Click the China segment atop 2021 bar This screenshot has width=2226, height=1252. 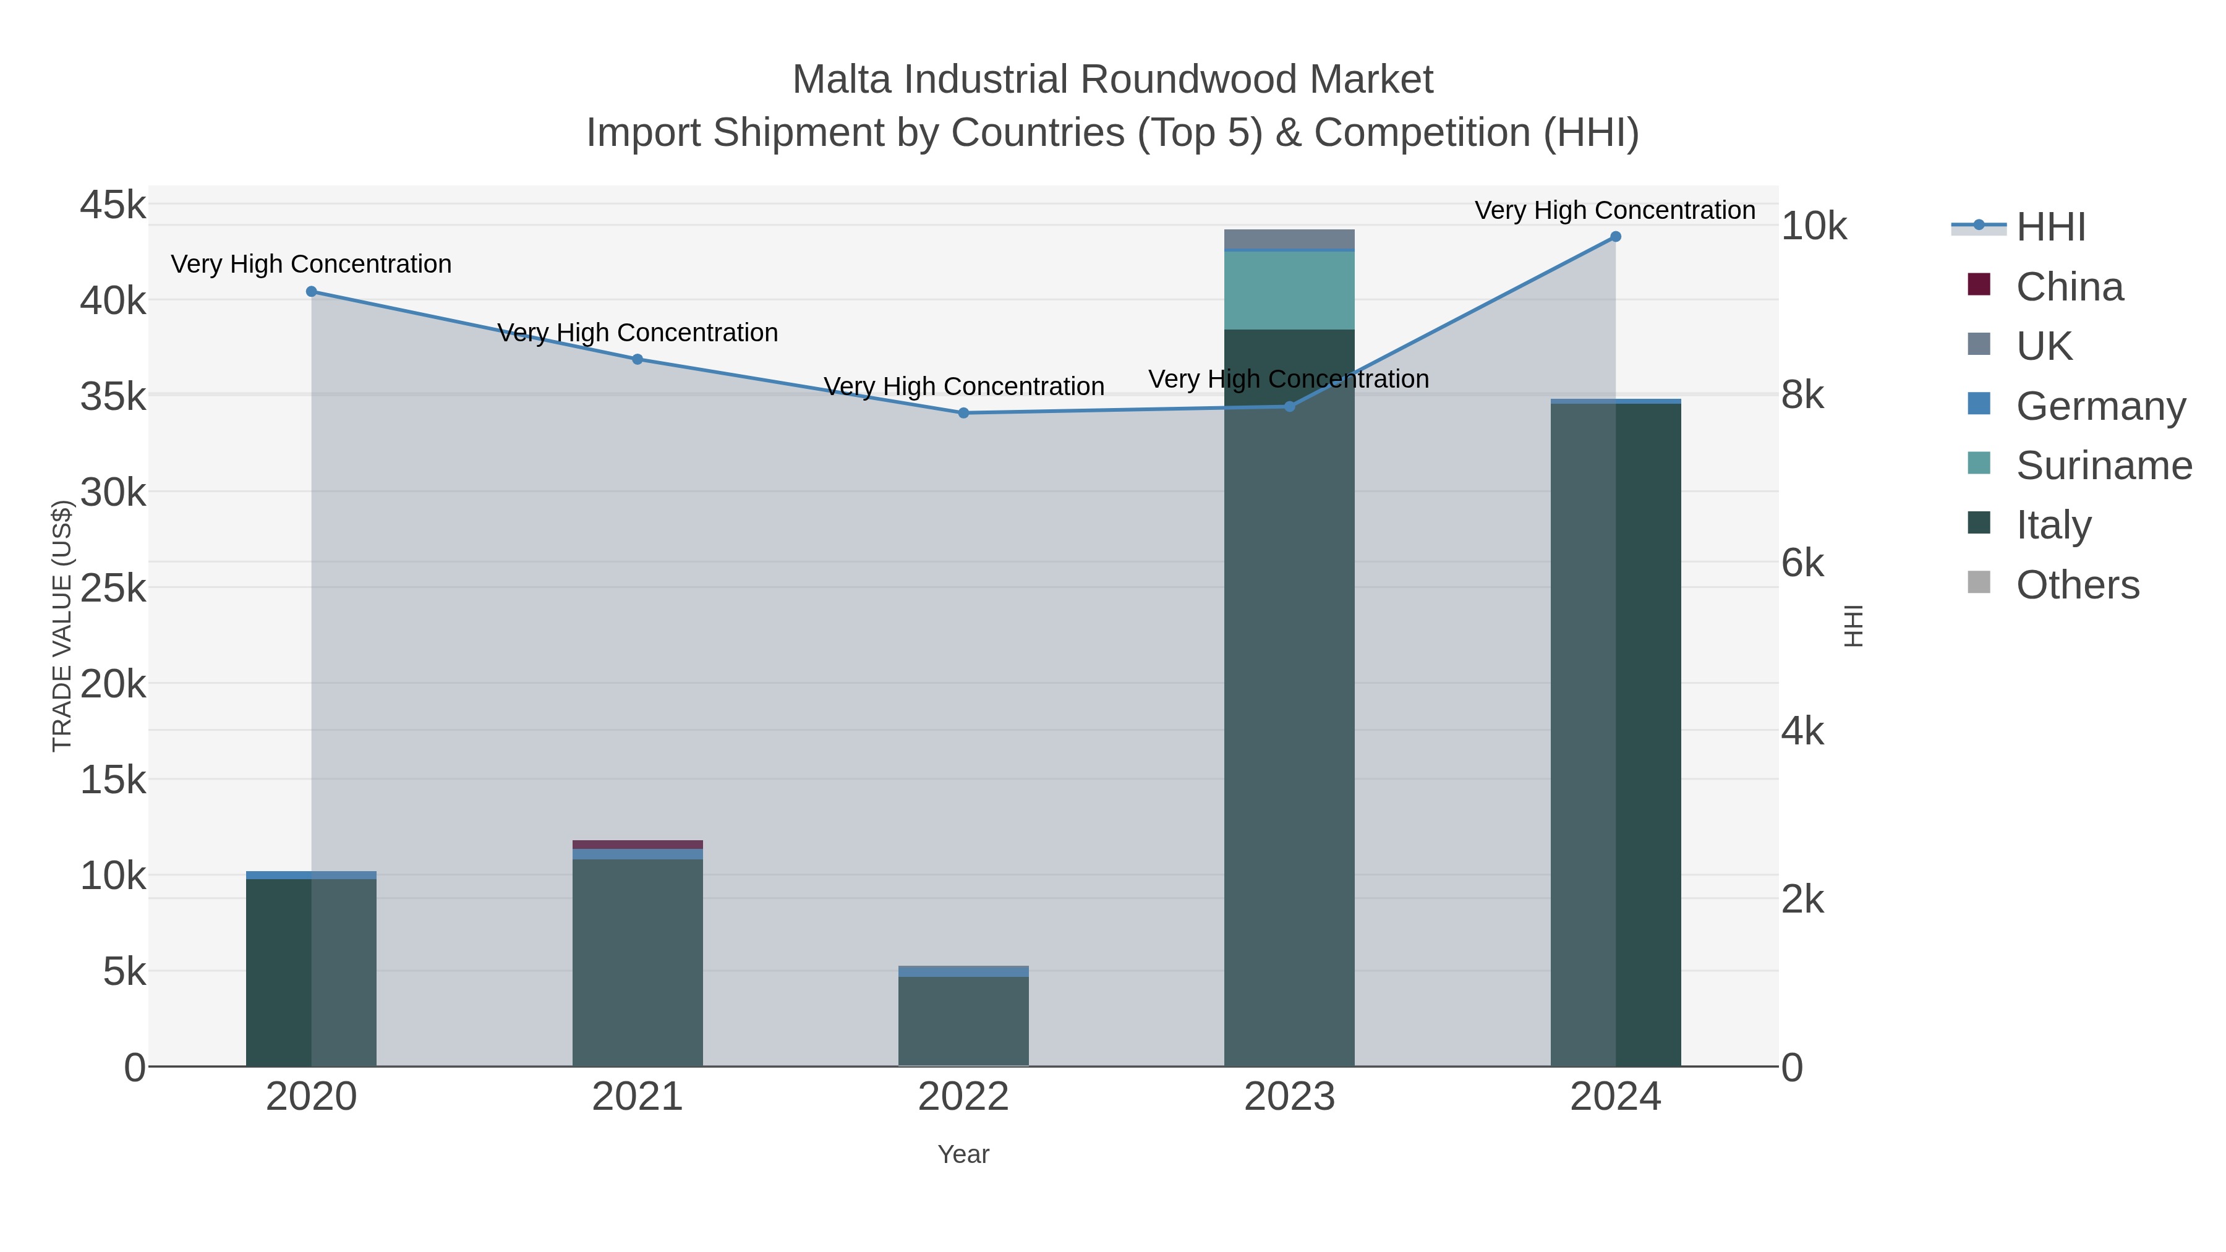[x=638, y=844]
